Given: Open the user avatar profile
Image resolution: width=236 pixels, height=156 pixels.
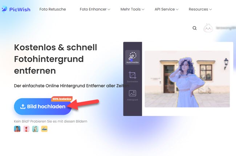Looking at the screenshot, I should pos(208,28).
